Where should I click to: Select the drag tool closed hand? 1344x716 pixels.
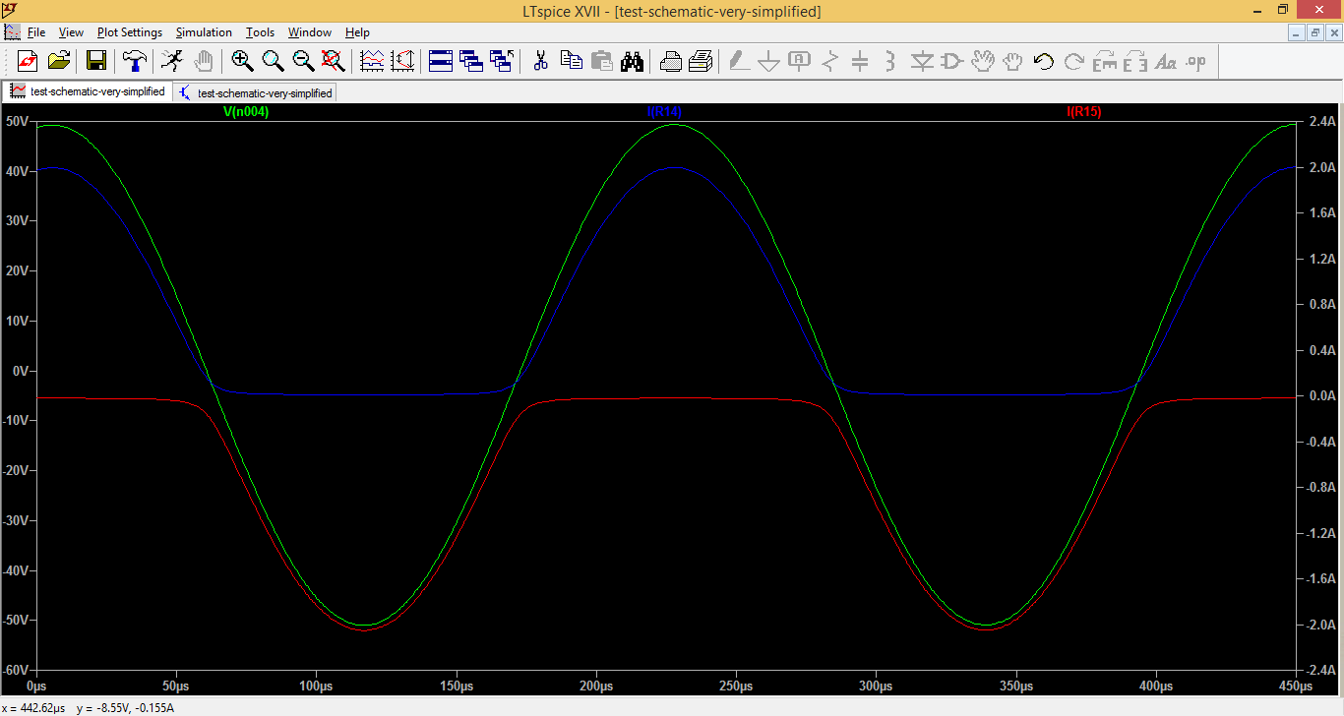(x=1013, y=61)
